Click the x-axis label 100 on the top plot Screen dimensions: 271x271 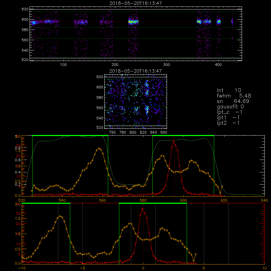(63, 65)
